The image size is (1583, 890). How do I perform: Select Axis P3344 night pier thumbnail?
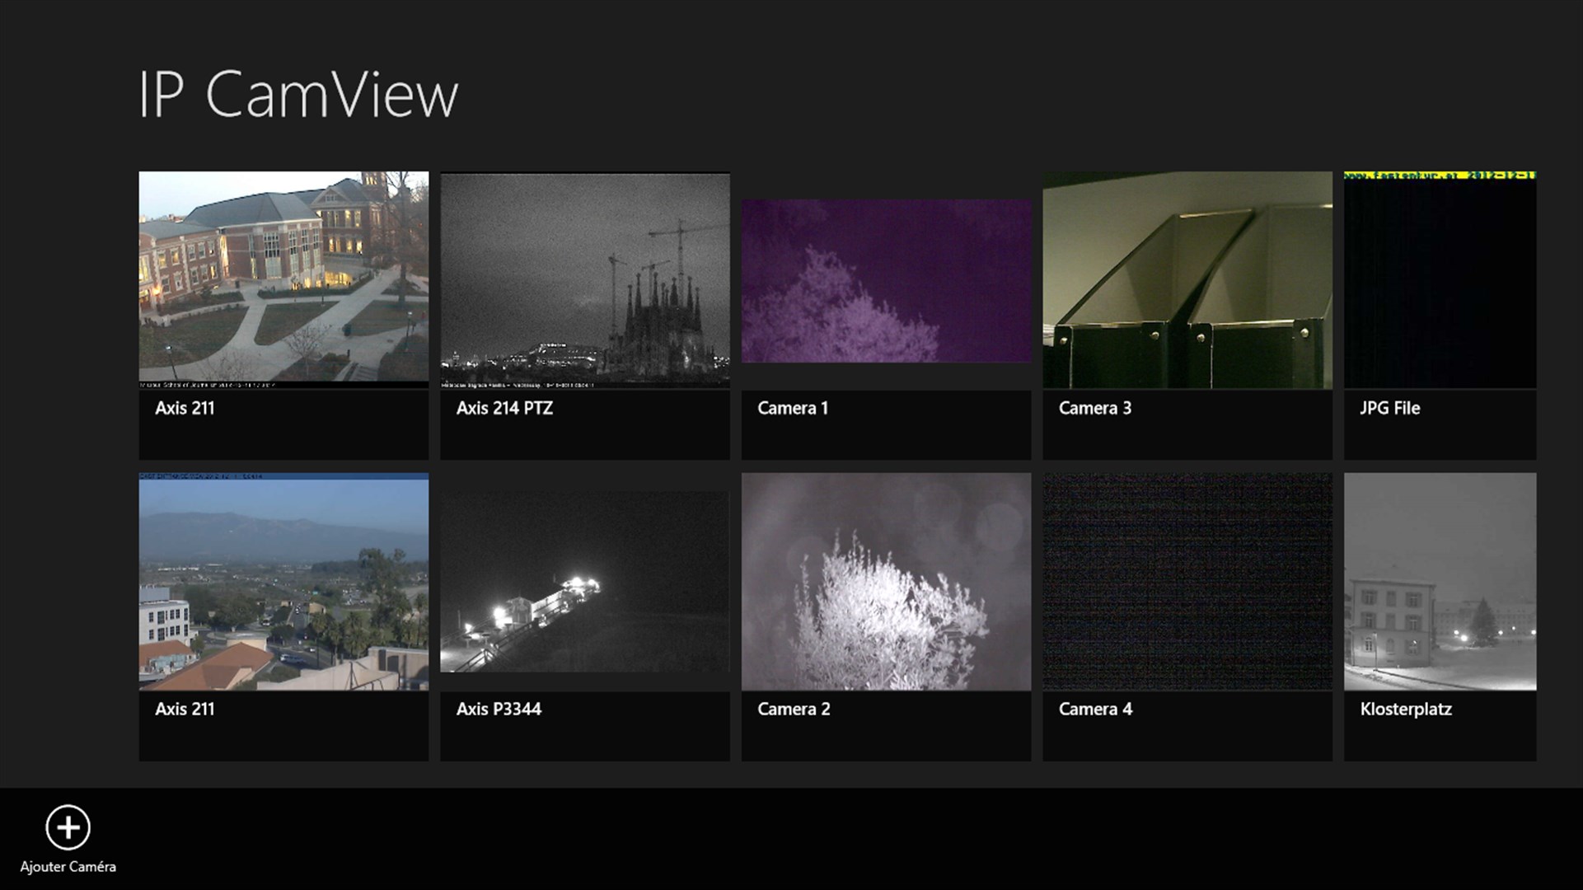tap(584, 581)
